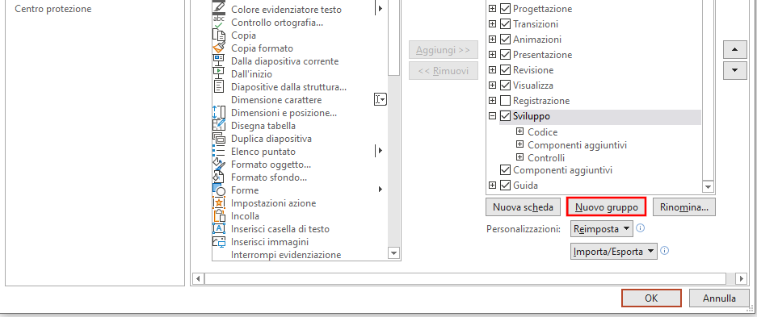The height and width of the screenshot is (317, 757).
Task: Click the font size combo indicator for Dimensione carattere
Action: pyautogui.click(x=381, y=99)
